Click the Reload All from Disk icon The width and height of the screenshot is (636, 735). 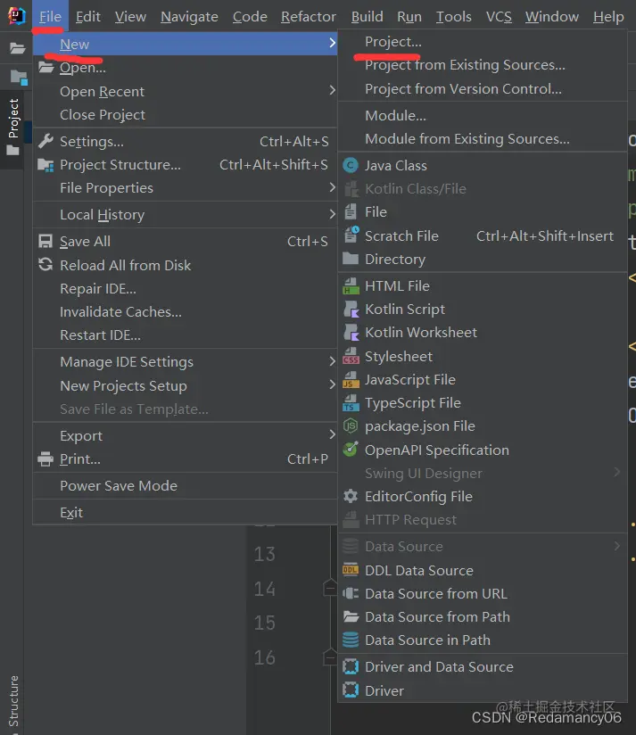pos(45,265)
